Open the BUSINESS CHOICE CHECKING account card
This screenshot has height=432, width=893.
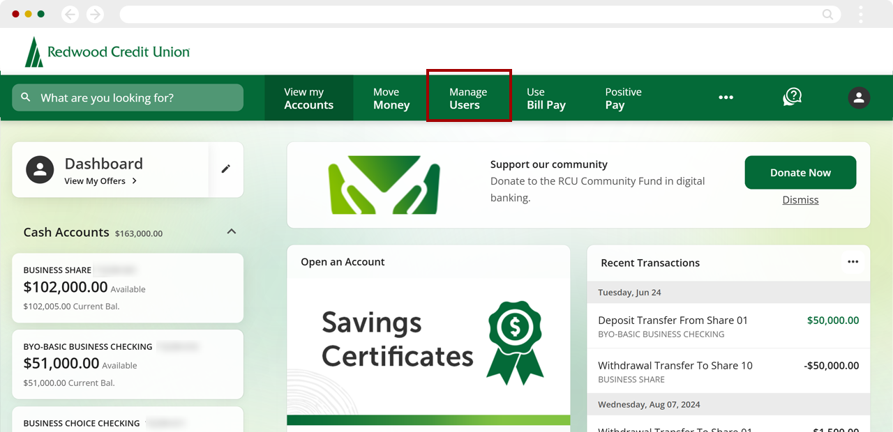[128, 419]
